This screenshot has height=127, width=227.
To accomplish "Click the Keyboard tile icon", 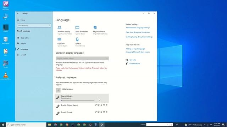I will pyautogui.click(x=59, y=39).
